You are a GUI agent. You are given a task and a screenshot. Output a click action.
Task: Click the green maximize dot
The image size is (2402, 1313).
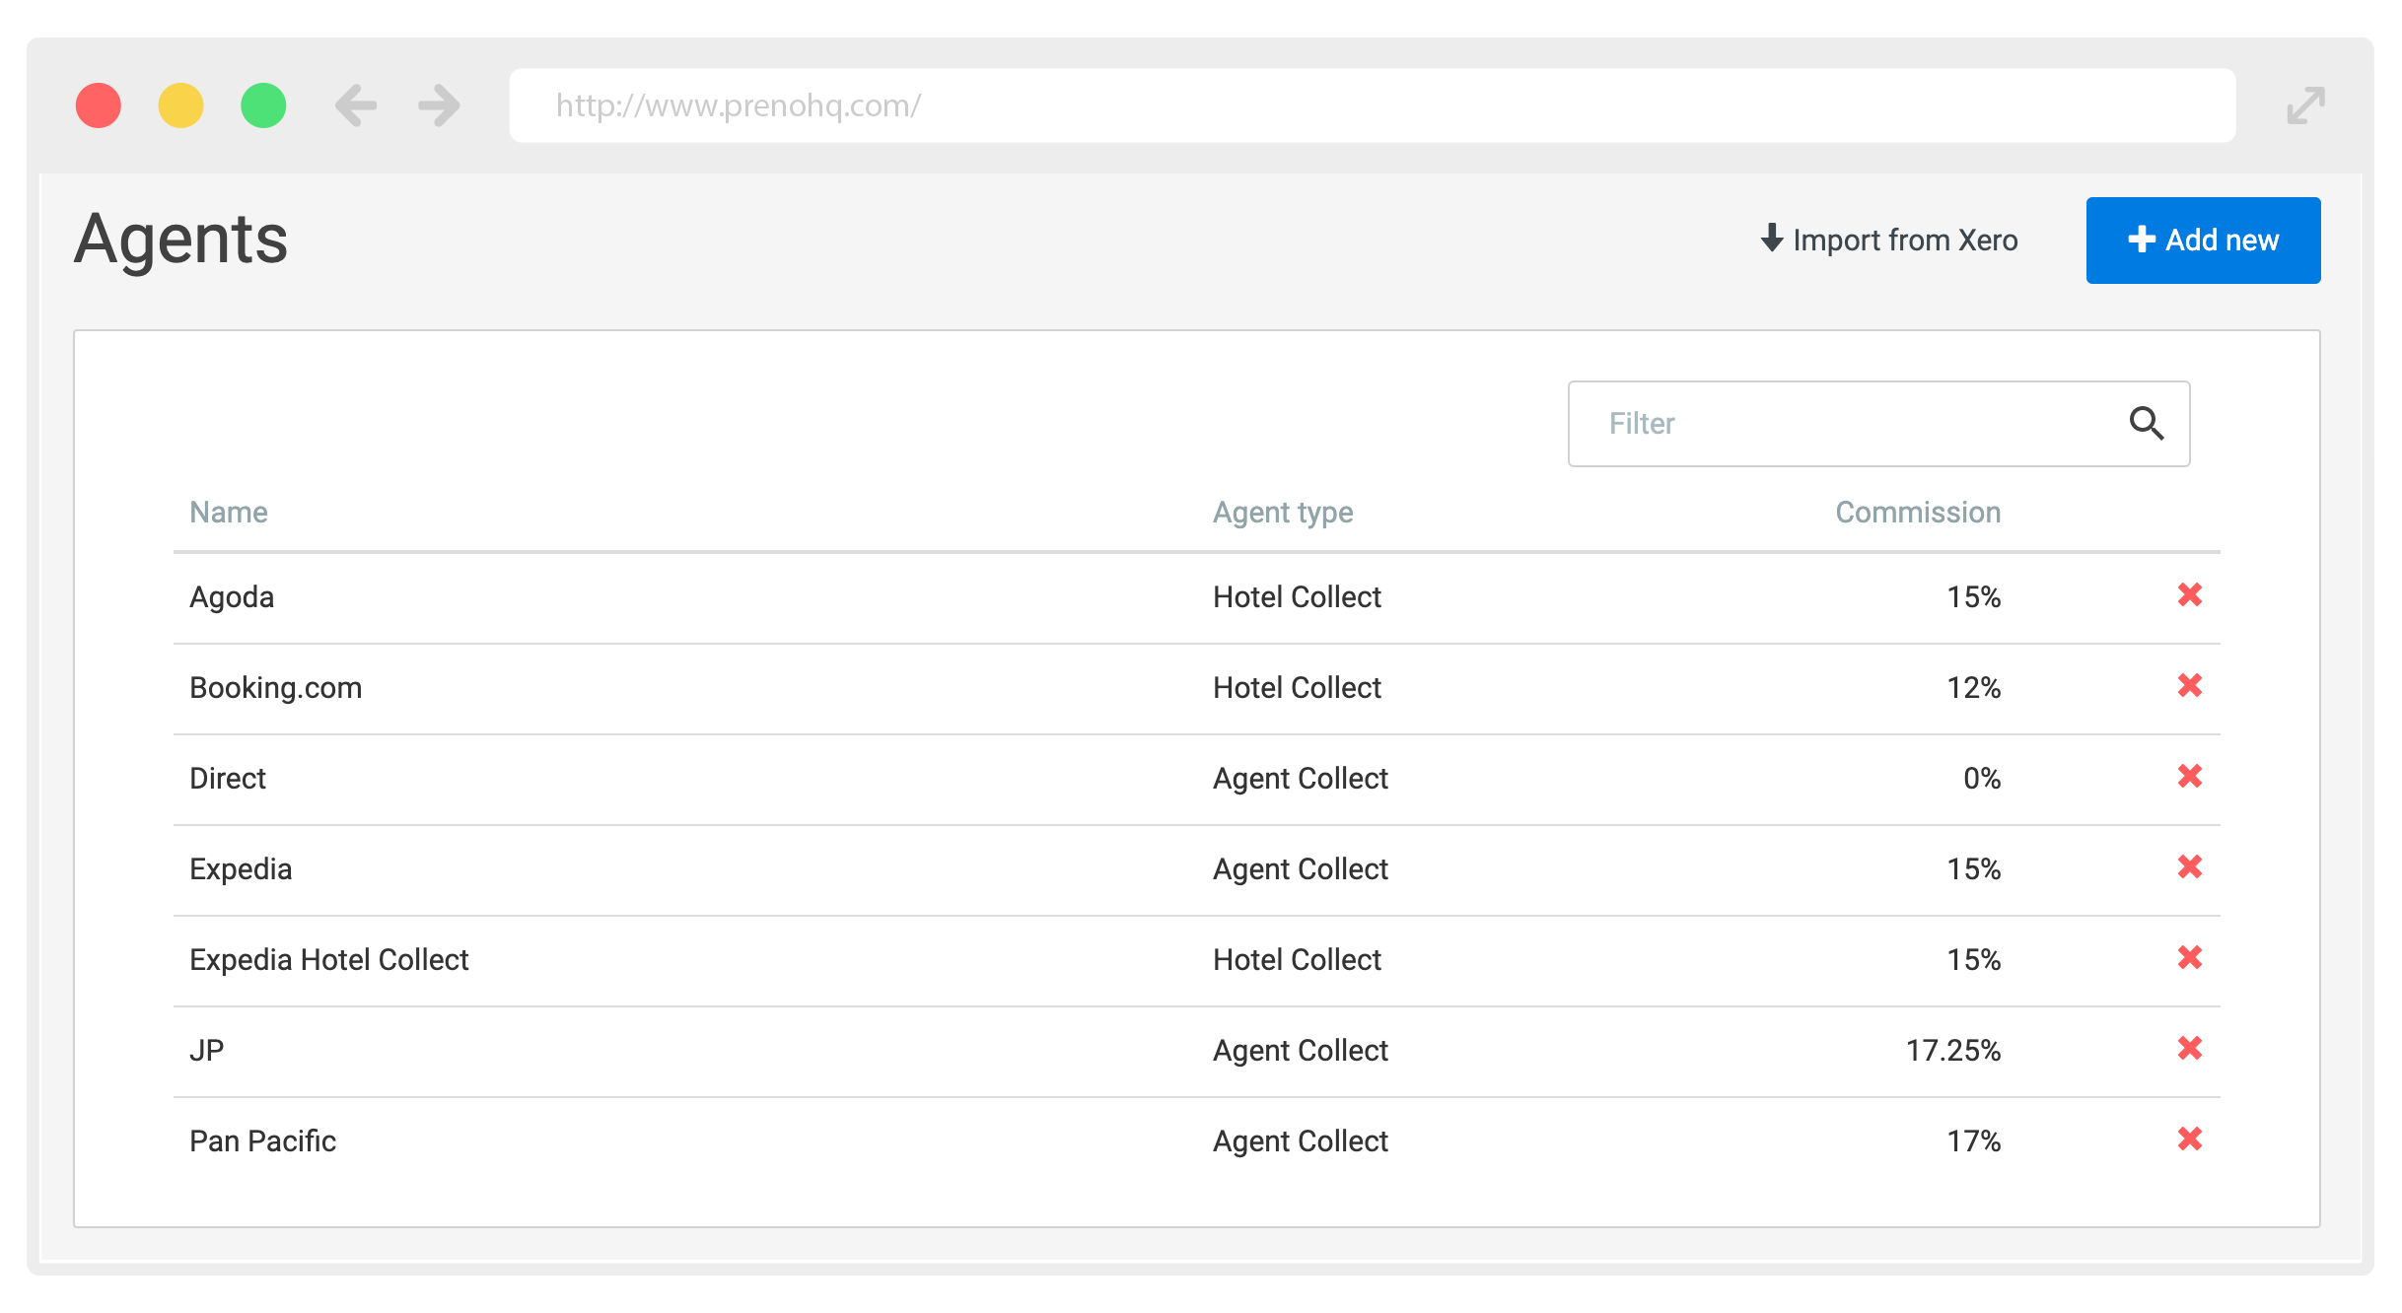263,105
